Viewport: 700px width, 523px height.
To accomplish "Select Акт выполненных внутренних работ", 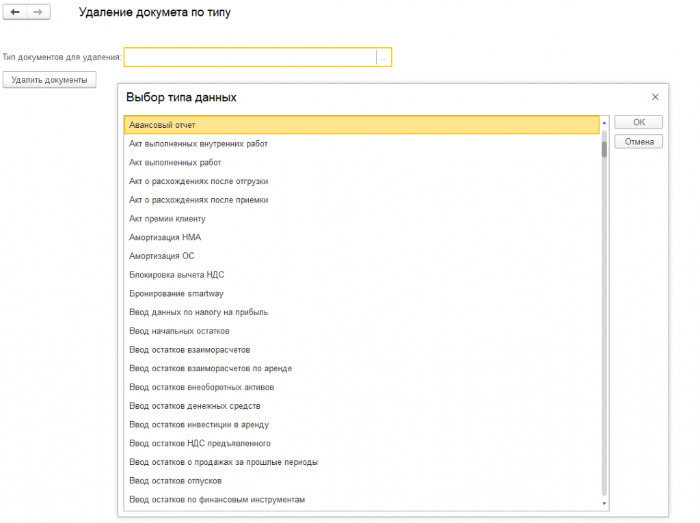I will [x=362, y=144].
